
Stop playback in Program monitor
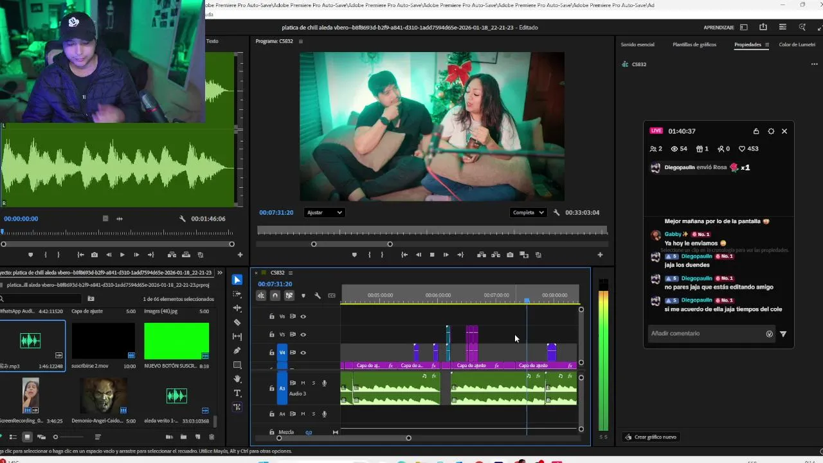click(432, 255)
